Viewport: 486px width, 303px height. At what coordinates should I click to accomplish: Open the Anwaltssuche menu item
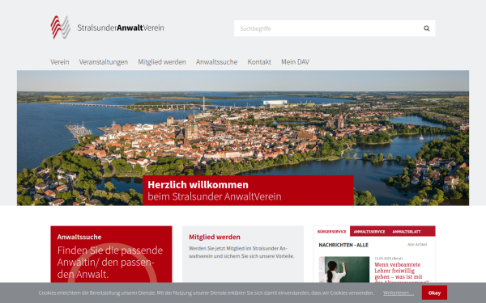click(216, 62)
